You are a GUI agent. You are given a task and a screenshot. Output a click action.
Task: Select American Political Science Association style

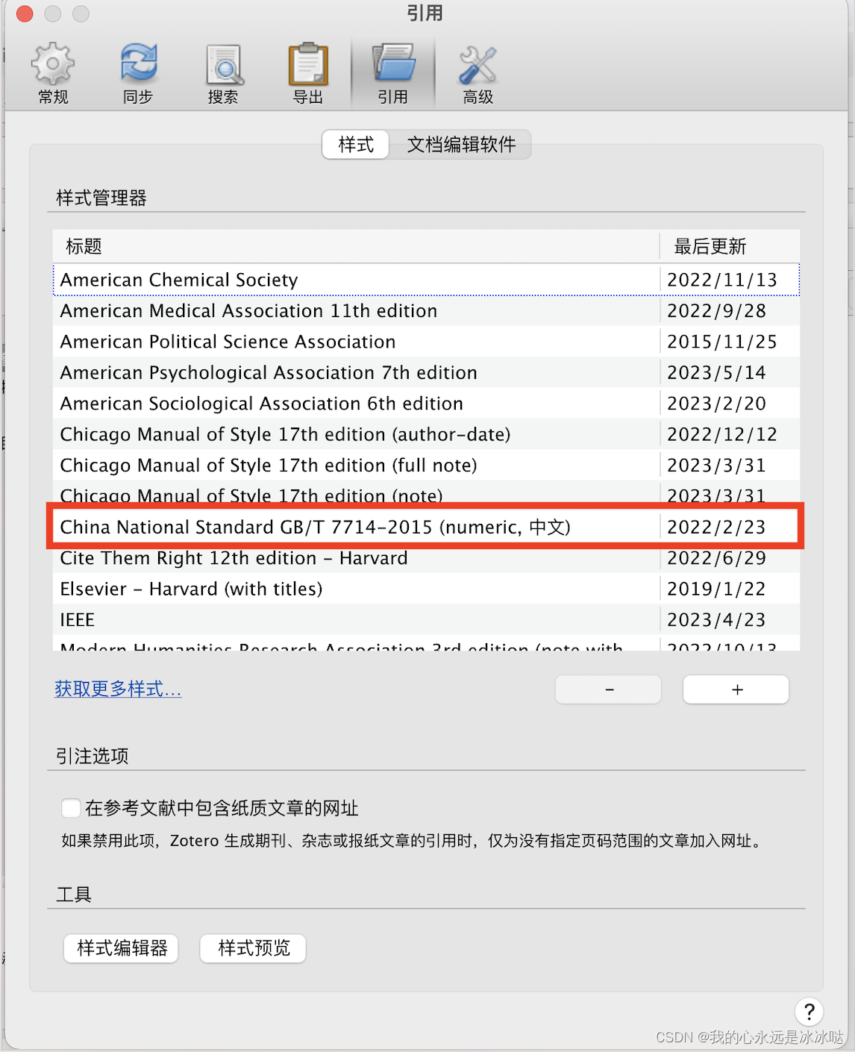coord(426,342)
